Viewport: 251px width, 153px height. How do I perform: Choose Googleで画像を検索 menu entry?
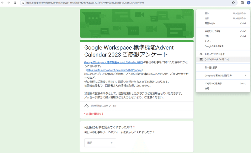[223, 46]
